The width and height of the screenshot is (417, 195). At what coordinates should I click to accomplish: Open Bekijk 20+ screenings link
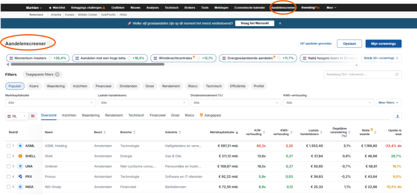[382, 58]
